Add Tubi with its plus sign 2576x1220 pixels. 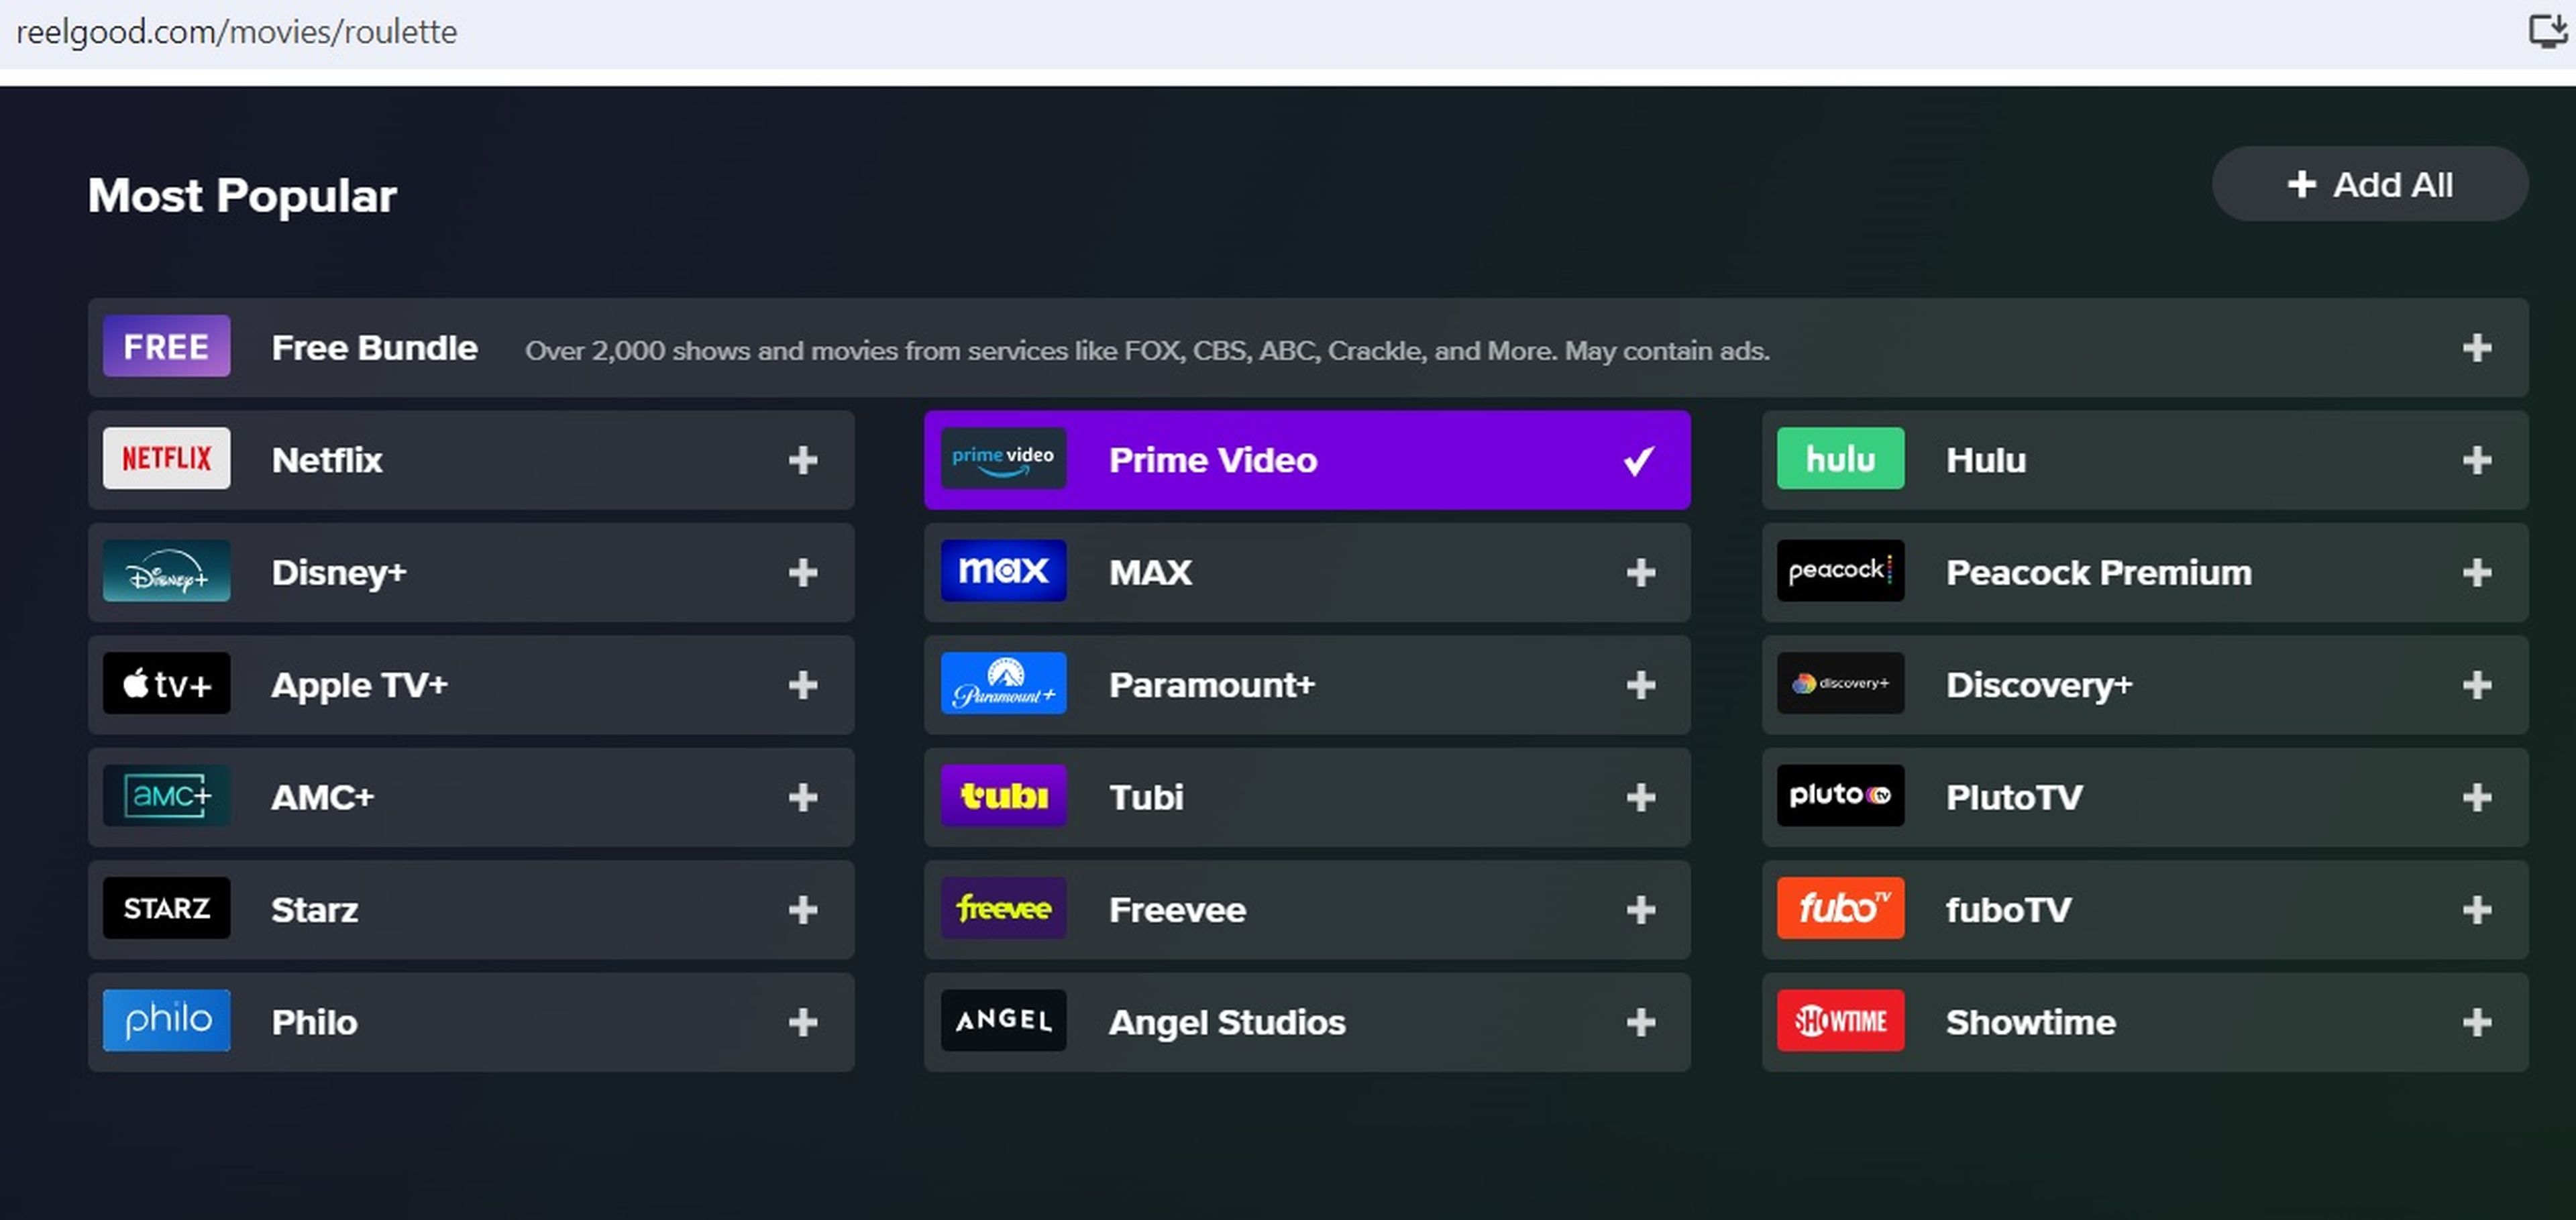[x=1641, y=798]
